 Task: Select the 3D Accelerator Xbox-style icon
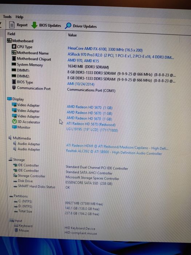[15, 121]
